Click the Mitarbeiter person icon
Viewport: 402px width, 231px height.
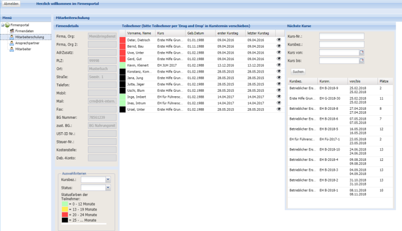point(12,49)
